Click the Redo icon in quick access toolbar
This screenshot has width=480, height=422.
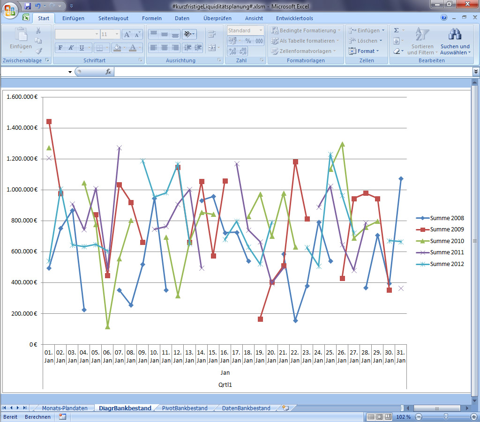tap(52, 6)
